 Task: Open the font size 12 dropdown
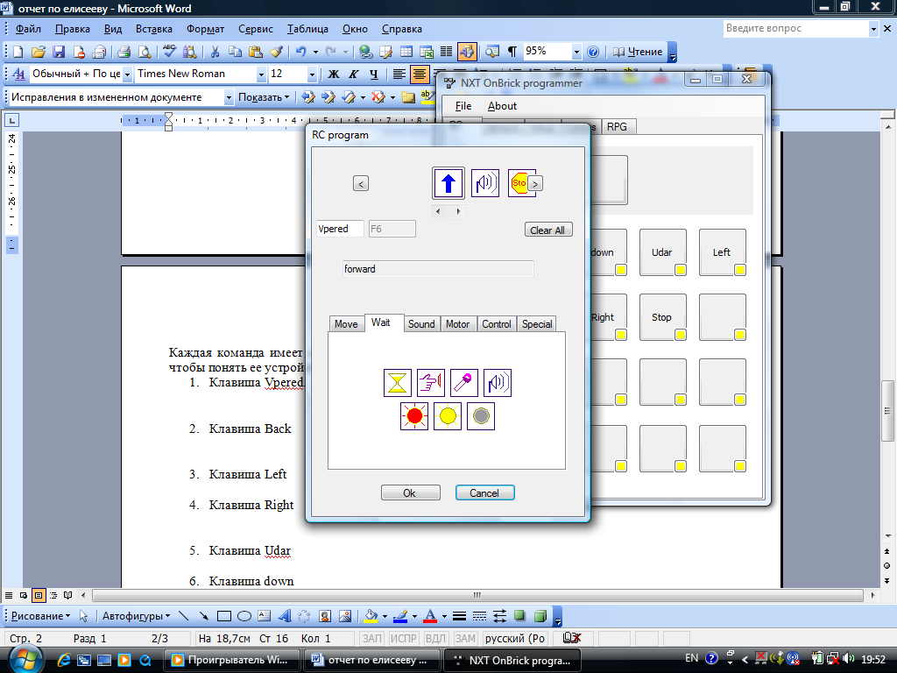(x=311, y=74)
